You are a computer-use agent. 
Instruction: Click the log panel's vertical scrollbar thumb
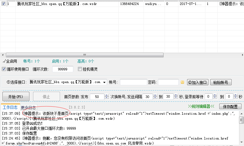[x=241, y=120]
